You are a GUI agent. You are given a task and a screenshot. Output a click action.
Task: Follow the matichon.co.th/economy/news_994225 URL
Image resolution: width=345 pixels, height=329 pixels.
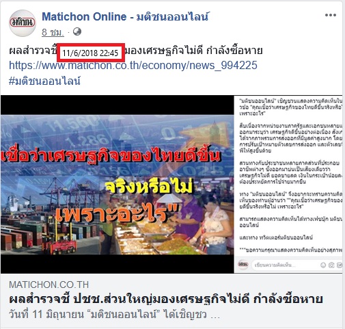point(133,65)
